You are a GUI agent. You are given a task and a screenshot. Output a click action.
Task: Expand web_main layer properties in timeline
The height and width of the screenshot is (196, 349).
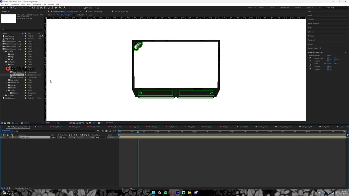coord(10,137)
